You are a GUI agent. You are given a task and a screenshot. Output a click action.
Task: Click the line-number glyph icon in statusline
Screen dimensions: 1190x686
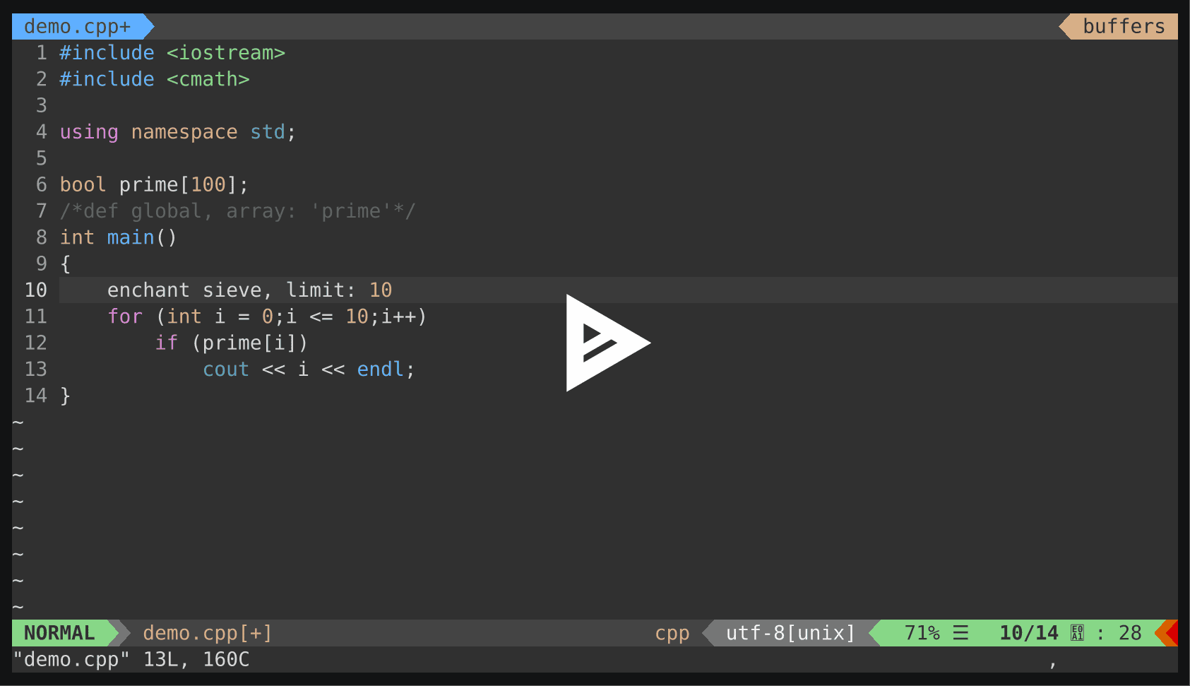[1077, 633]
